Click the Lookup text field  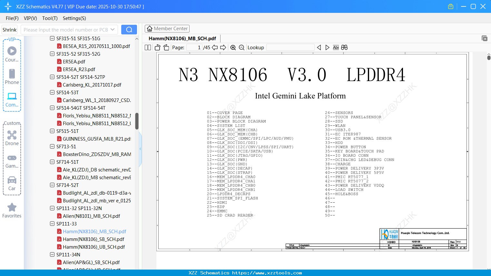tap(290, 48)
